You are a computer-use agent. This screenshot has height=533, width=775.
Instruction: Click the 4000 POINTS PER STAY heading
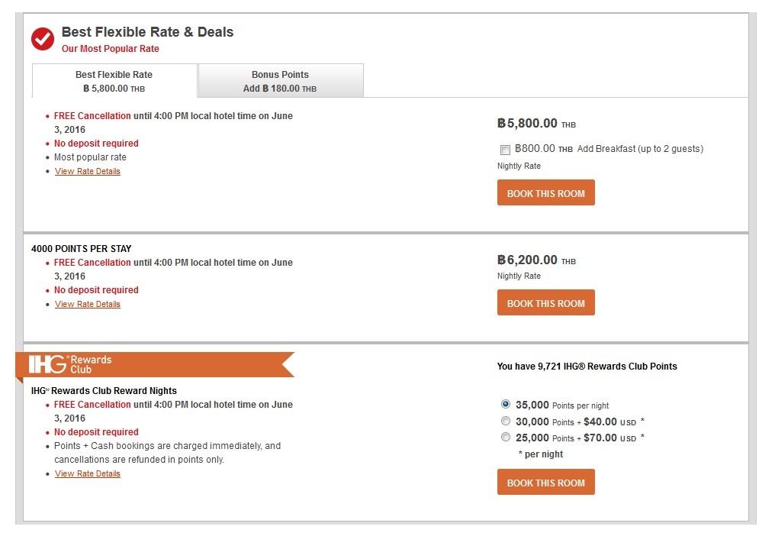coord(82,249)
